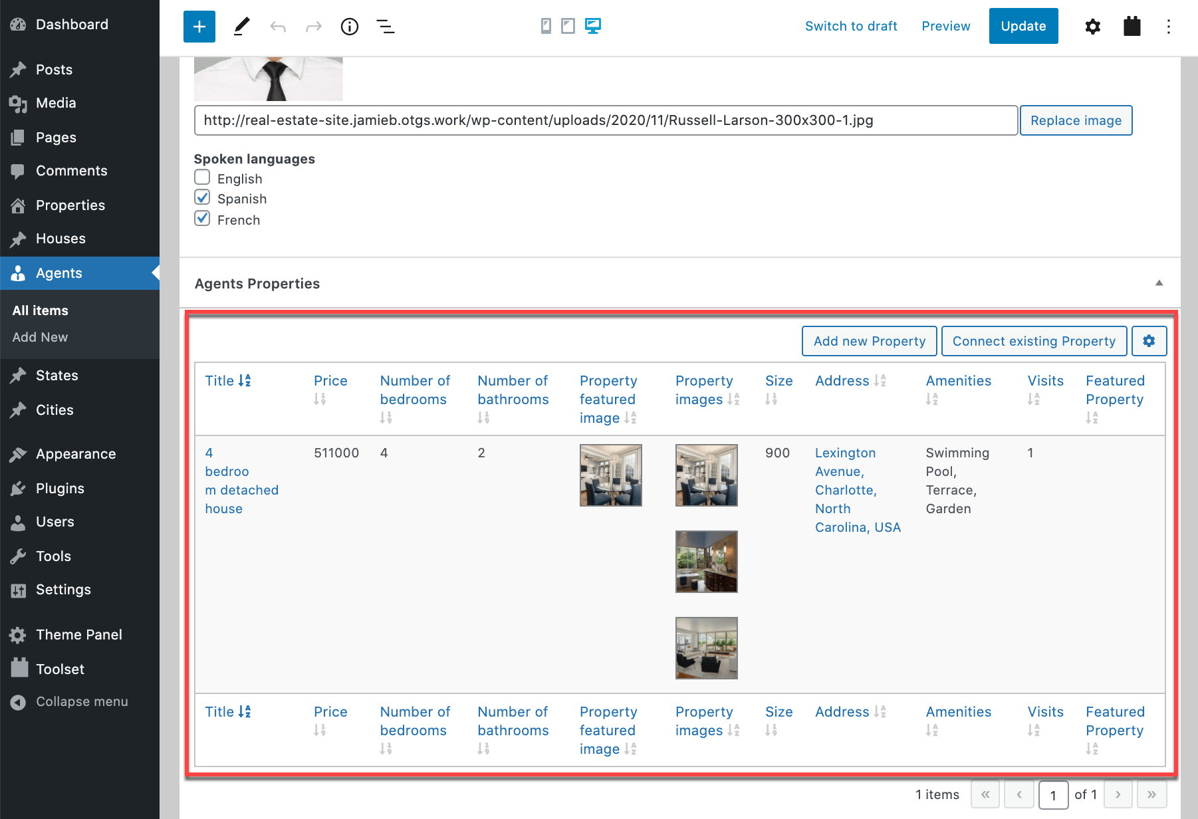Open Houses menu item
The width and height of the screenshot is (1198, 819).
pyautogui.click(x=60, y=239)
